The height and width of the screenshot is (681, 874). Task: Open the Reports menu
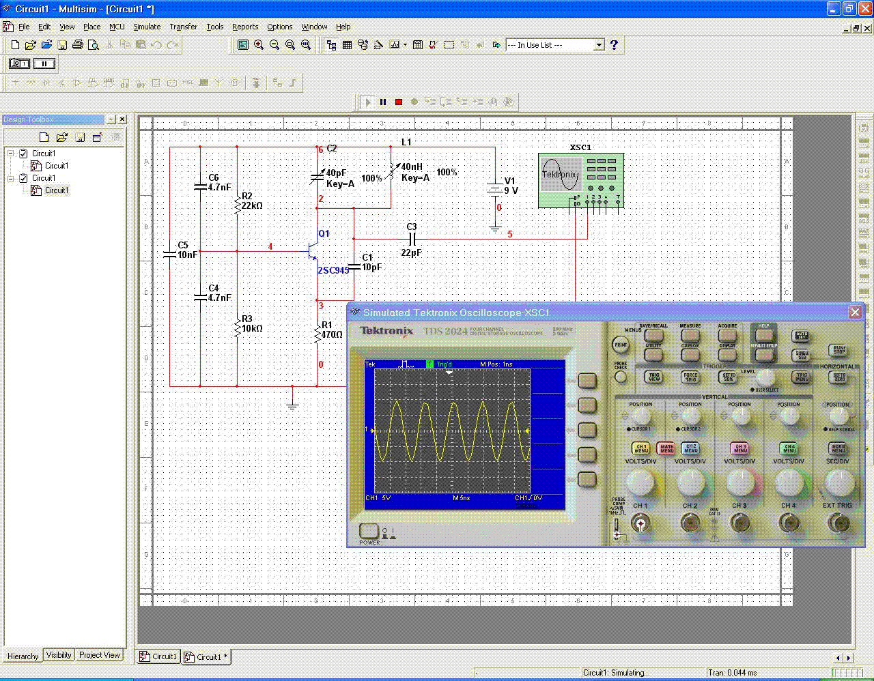click(245, 27)
